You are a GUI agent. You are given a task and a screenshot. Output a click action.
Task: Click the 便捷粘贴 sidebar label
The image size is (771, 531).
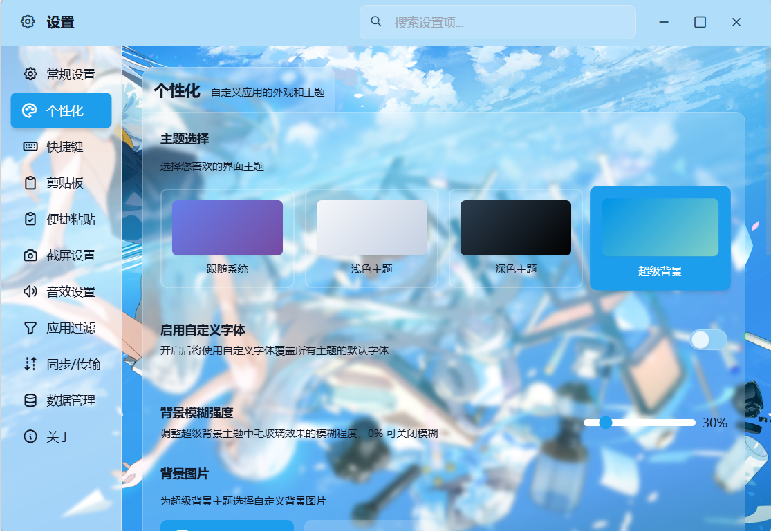pos(71,219)
